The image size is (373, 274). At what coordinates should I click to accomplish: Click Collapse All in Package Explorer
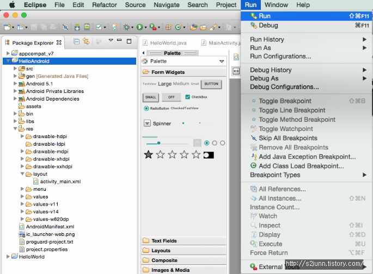(76, 41)
